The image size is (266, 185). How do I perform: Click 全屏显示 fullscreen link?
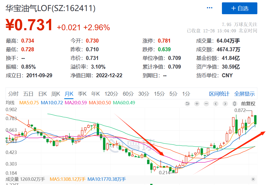[244, 94]
